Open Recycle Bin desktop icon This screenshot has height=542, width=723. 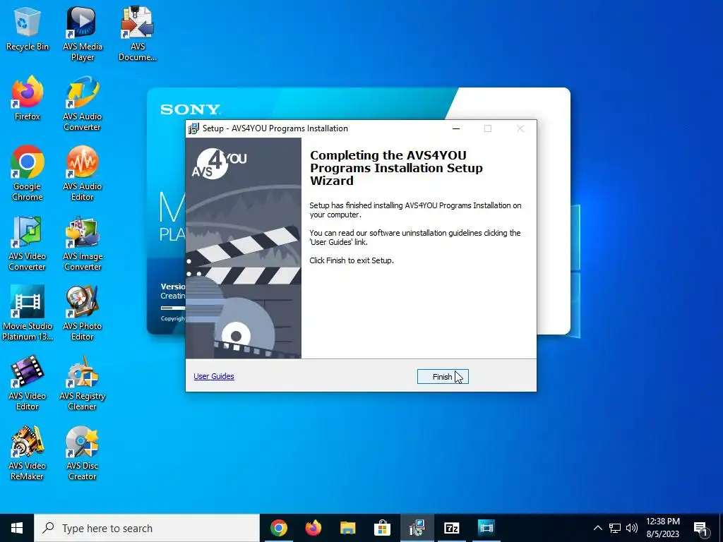coord(28,29)
